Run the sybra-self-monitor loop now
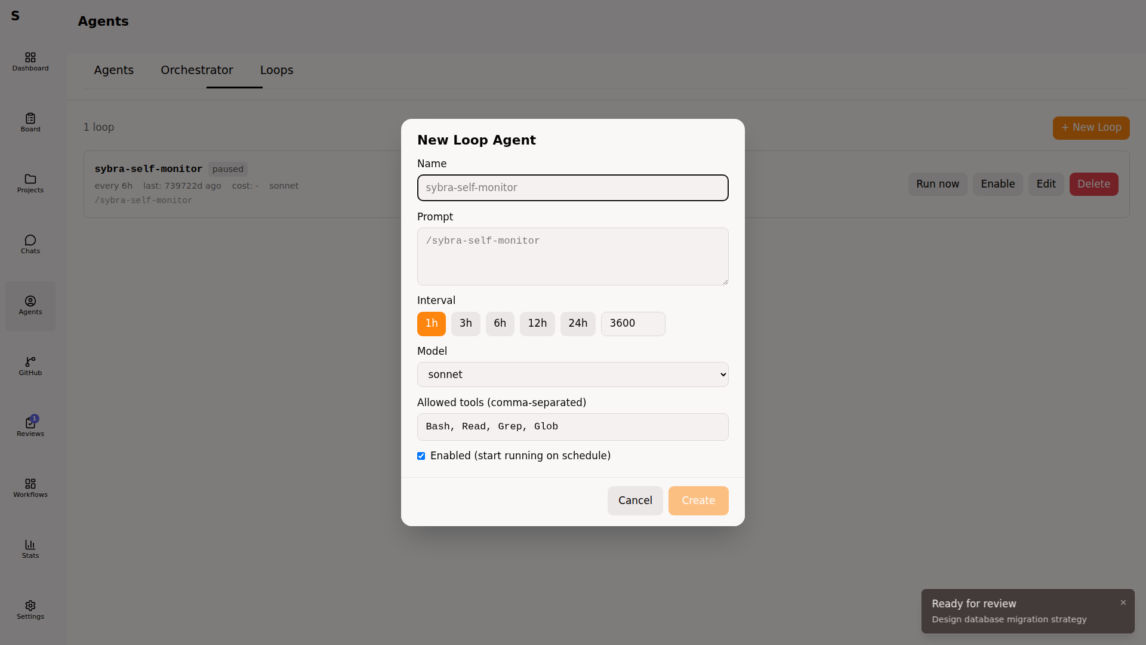The height and width of the screenshot is (645, 1146). [x=937, y=184]
